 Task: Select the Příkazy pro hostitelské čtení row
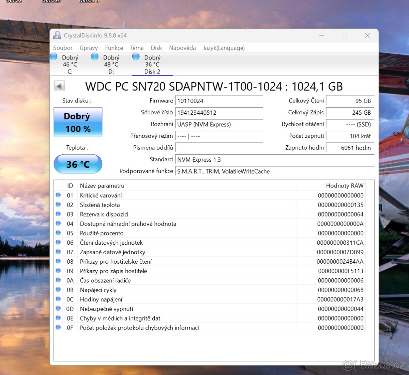click(210, 261)
